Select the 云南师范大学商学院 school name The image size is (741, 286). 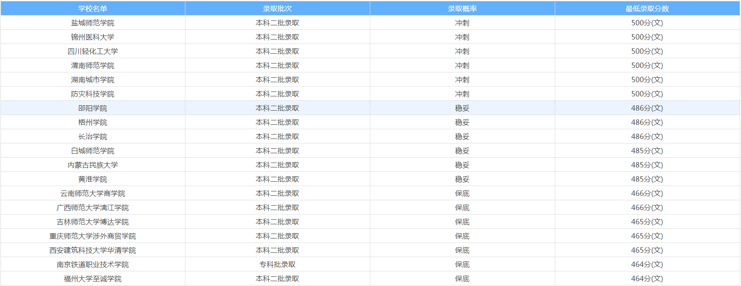[x=92, y=193]
